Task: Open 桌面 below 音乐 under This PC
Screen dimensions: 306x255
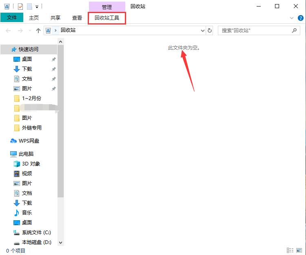Action: (27, 223)
